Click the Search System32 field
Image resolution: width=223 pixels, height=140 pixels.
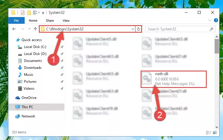pyautogui.click(x=180, y=29)
